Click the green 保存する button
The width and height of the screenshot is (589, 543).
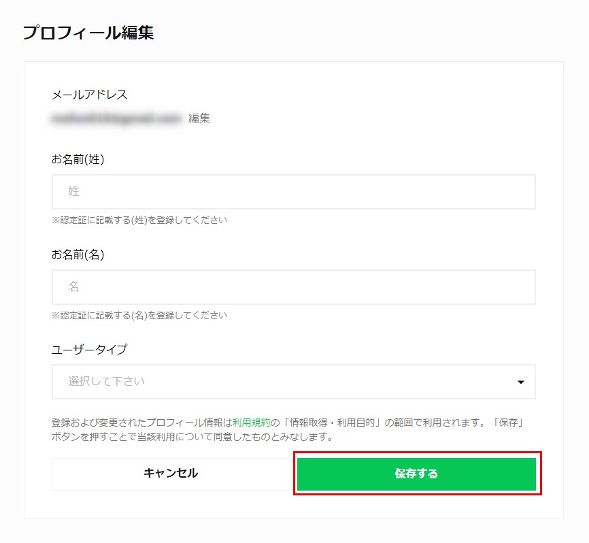click(416, 474)
